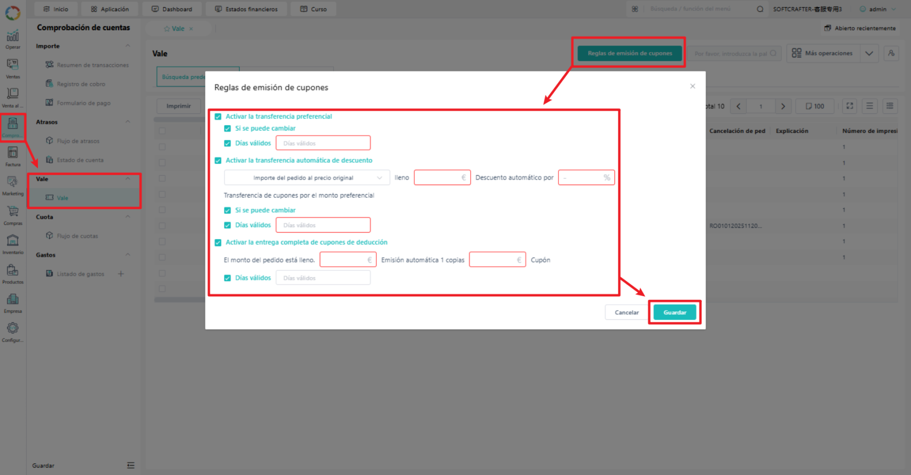Click the Guardar button in dialog

tap(675, 312)
